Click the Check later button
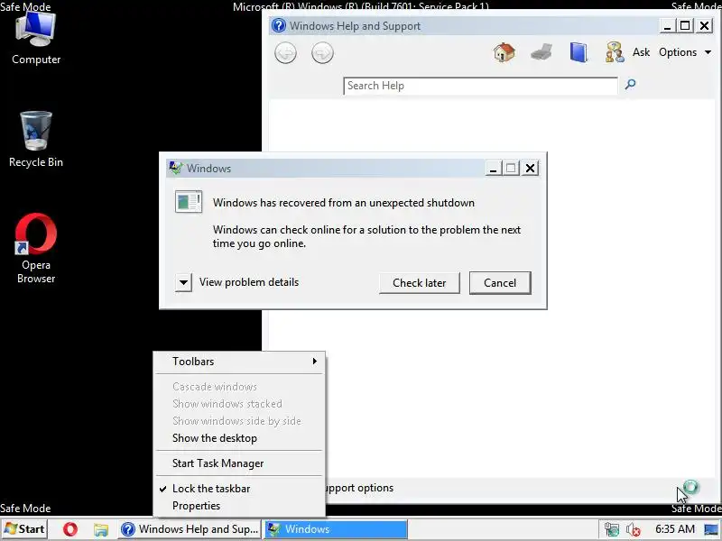 419,282
